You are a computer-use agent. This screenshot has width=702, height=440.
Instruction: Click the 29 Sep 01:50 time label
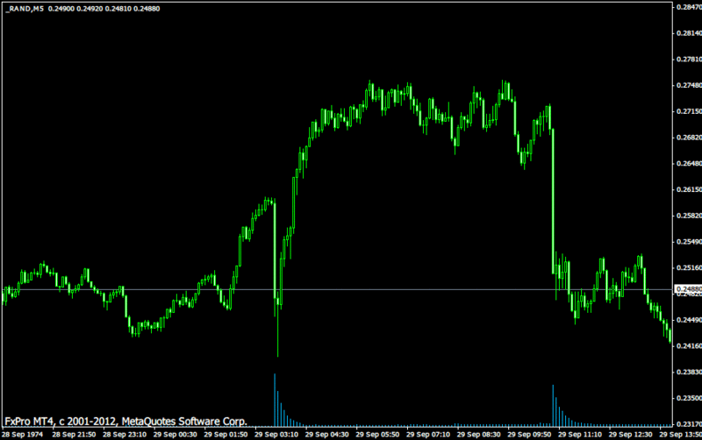[x=226, y=435]
